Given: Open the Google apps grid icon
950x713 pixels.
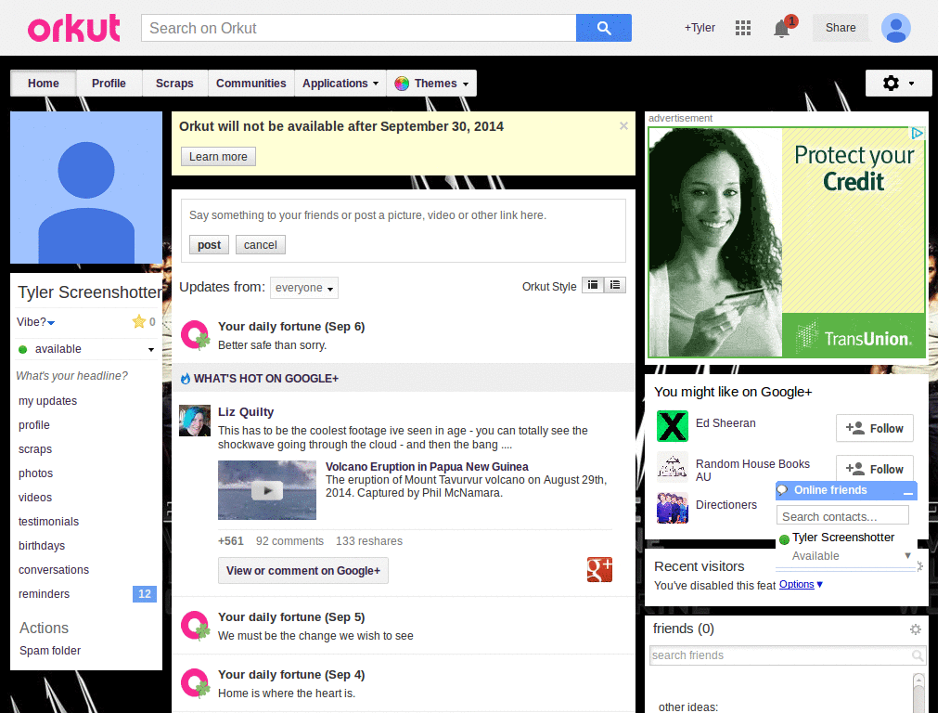Looking at the screenshot, I should click(x=743, y=28).
